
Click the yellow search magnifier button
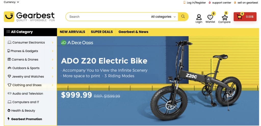183,17
